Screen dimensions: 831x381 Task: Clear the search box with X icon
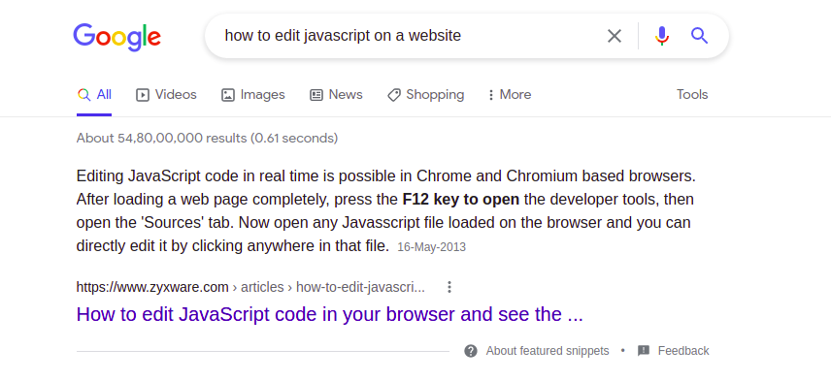(x=615, y=36)
